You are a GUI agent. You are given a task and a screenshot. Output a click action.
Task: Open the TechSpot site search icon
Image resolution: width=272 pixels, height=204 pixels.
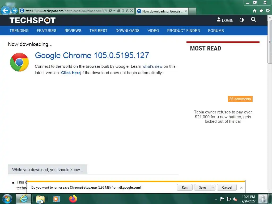pos(253,20)
